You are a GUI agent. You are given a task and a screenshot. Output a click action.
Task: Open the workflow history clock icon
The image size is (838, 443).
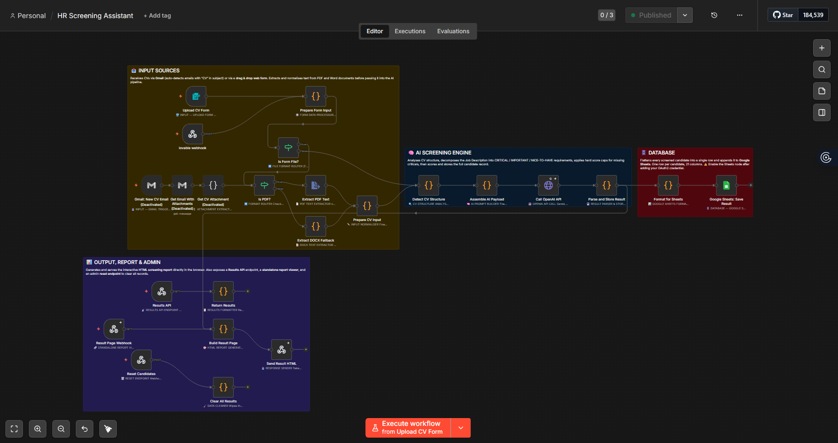[714, 15]
